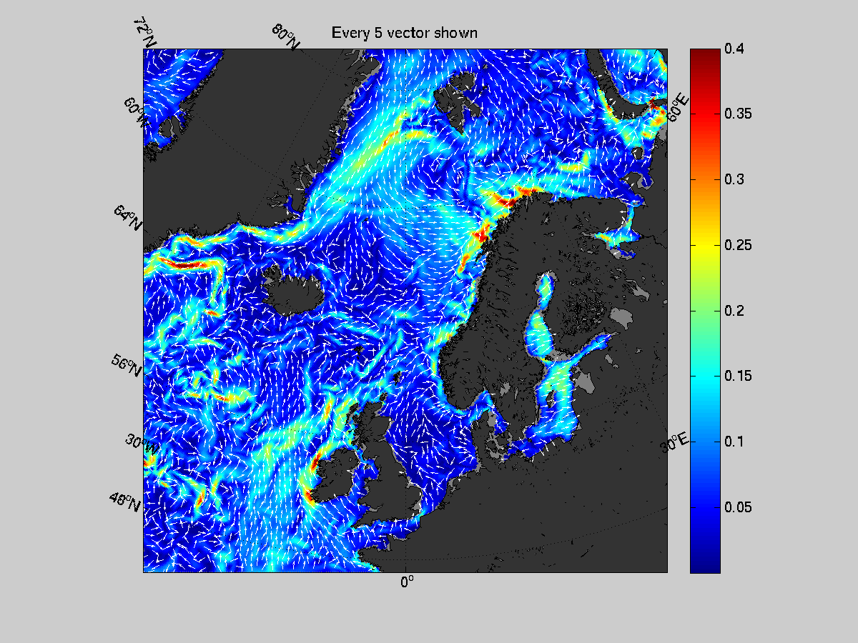
Task: Select the 72°N latitude label
Action: point(145,33)
